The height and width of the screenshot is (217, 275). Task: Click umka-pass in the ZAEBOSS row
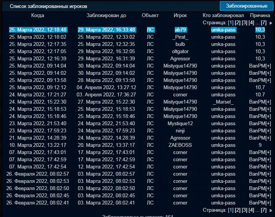(223, 145)
